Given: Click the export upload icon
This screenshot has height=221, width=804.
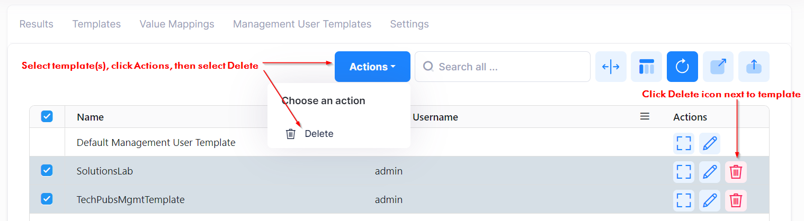Looking at the screenshot, I should pyautogui.click(x=754, y=67).
